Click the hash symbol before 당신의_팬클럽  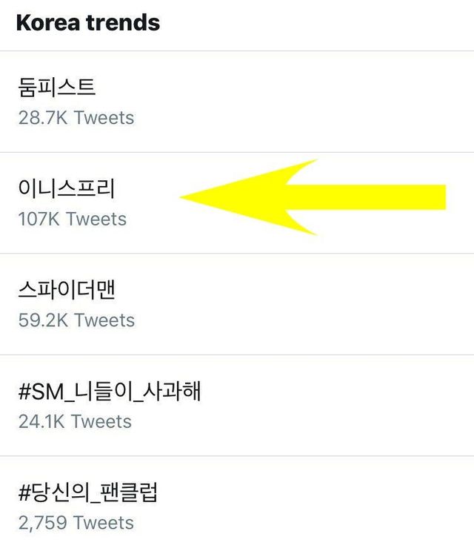pyautogui.click(x=25, y=492)
